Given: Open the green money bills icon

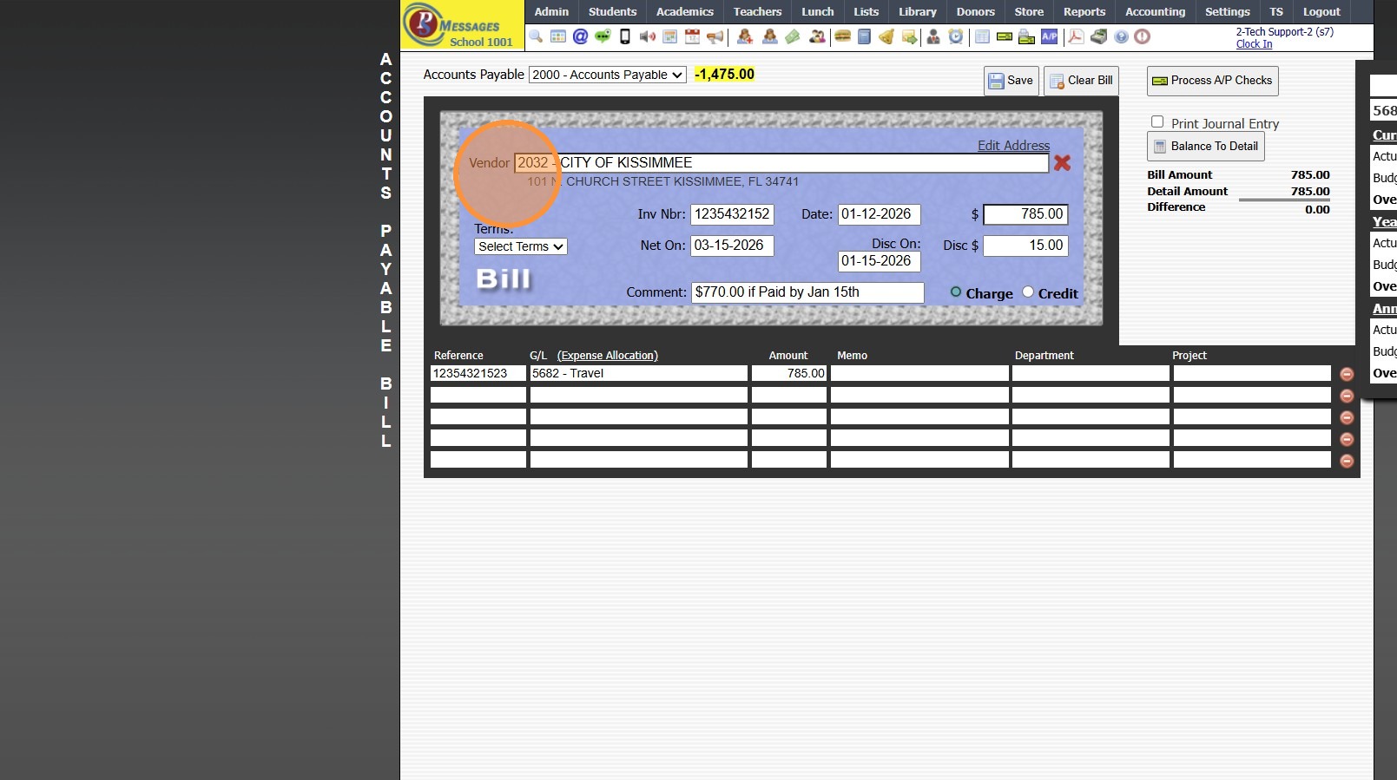Looking at the screenshot, I should tap(793, 36).
